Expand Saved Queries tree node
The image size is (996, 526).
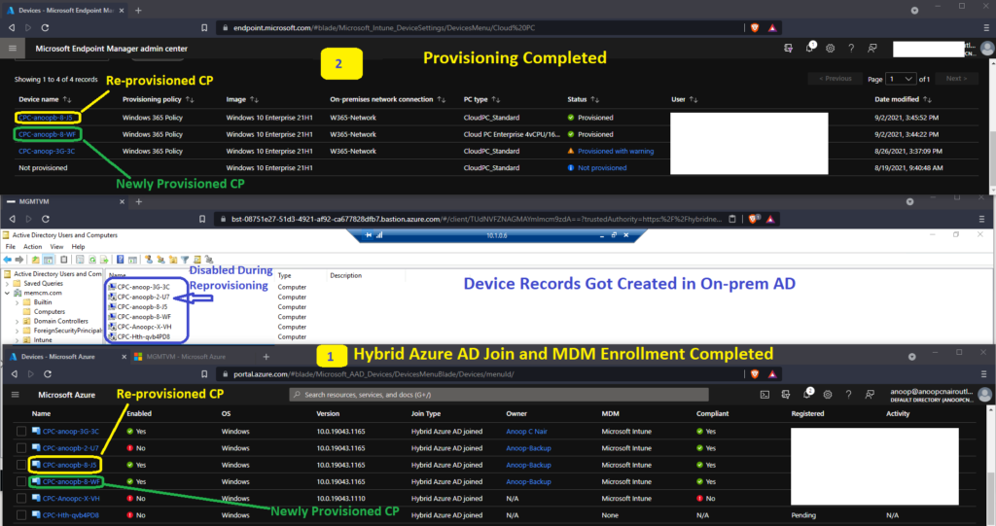(8, 283)
